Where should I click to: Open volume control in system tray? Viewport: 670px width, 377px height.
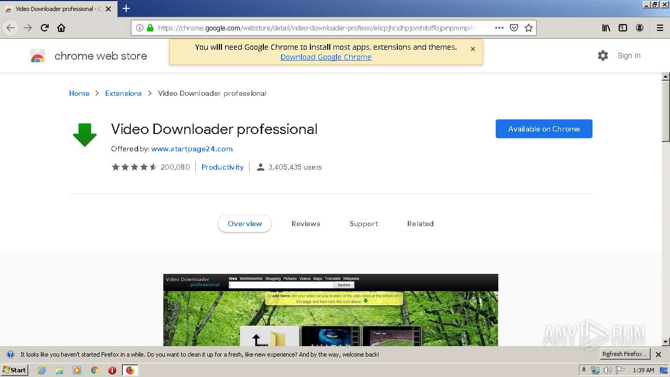click(608, 370)
